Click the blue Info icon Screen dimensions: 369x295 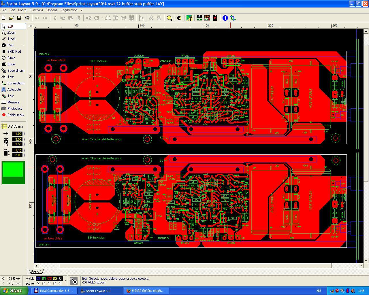point(225,18)
